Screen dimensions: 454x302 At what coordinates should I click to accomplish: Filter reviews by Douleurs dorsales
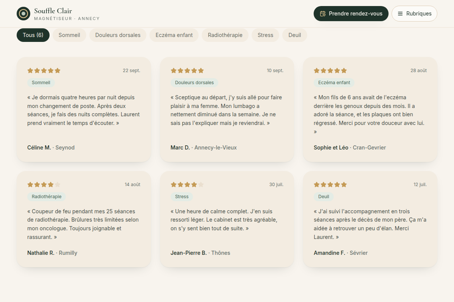[x=118, y=35]
